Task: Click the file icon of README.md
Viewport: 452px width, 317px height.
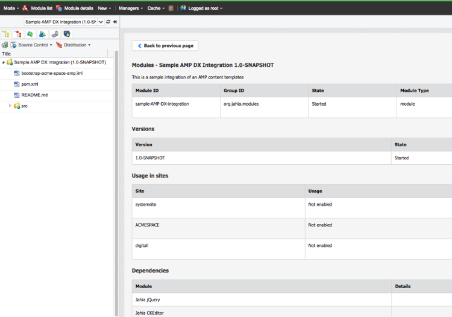Action: pos(17,95)
